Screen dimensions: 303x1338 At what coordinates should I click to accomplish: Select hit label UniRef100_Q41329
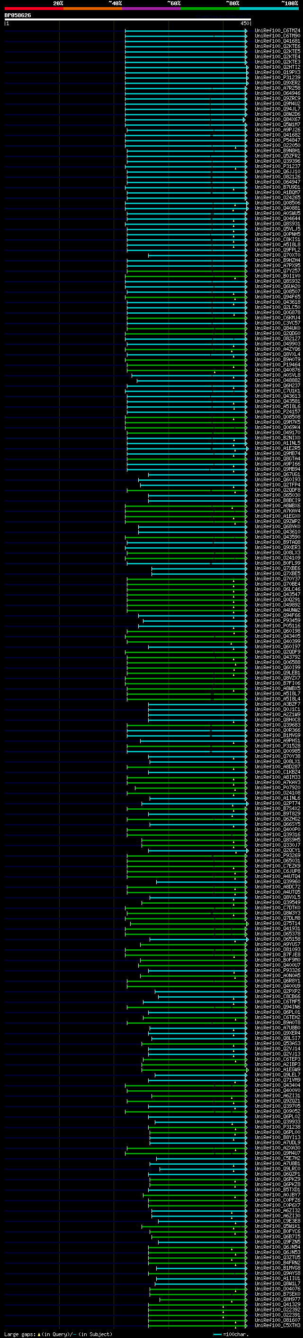click(277, 1304)
